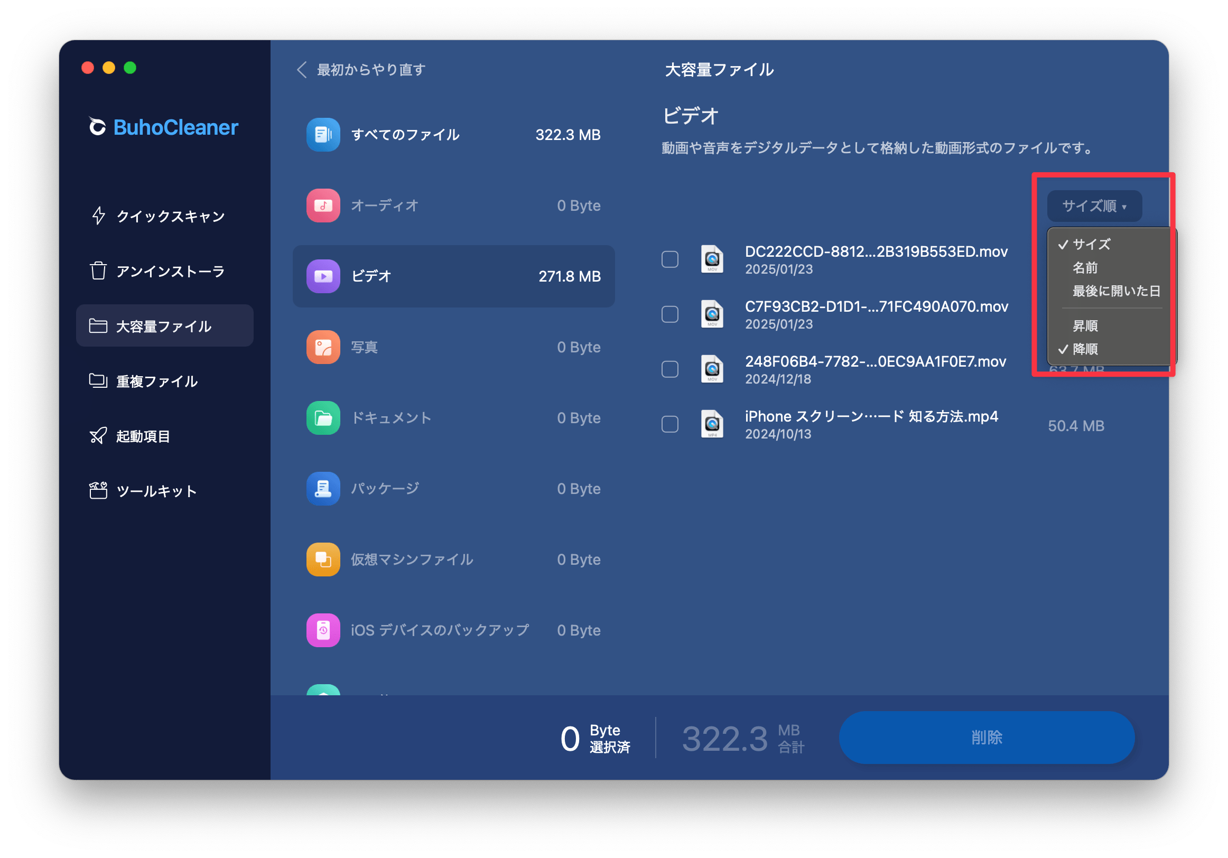
Task: Click the red close window button
Action: coord(88,68)
